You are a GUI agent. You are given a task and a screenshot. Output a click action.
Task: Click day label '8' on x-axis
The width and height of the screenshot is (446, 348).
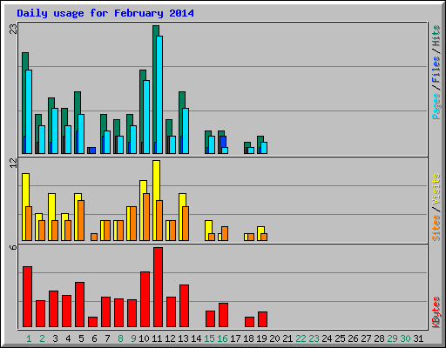click(x=120, y=338)
